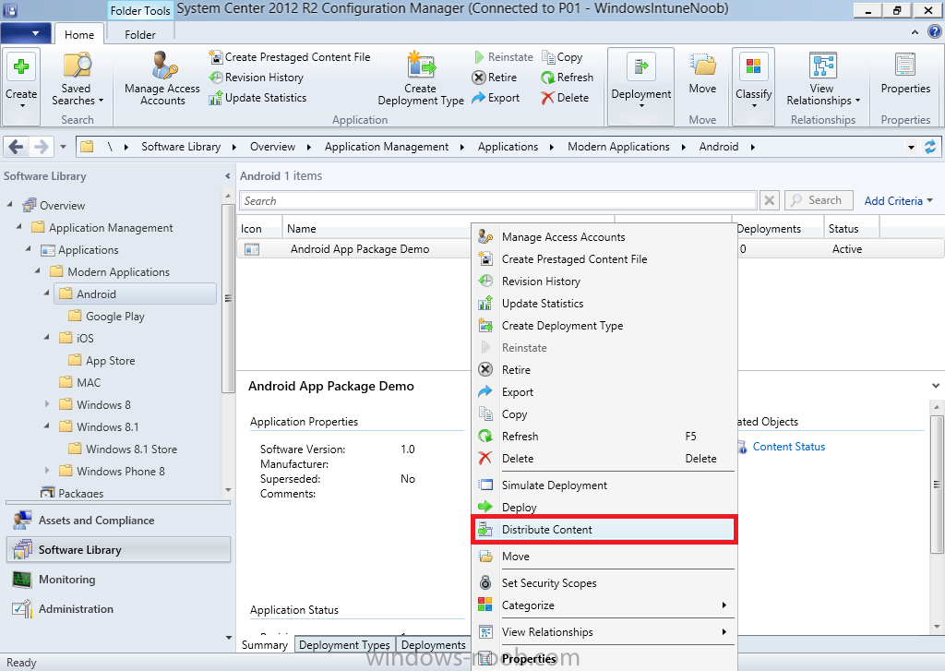Select the App Store folder
The image size is (945, 671).
[x=110, y=361]
